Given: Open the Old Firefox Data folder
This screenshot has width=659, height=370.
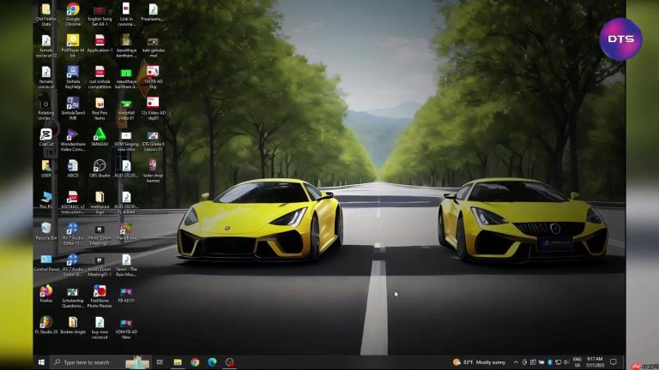Looking at the screenshot, I should click(x=45, y=15).
